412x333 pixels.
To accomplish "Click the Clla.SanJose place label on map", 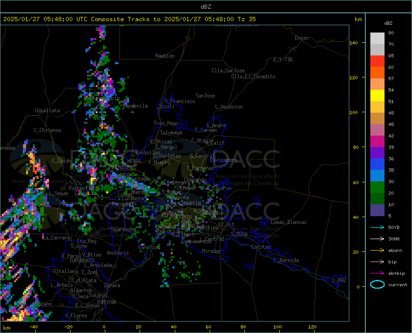I will (x=228, y=71).
